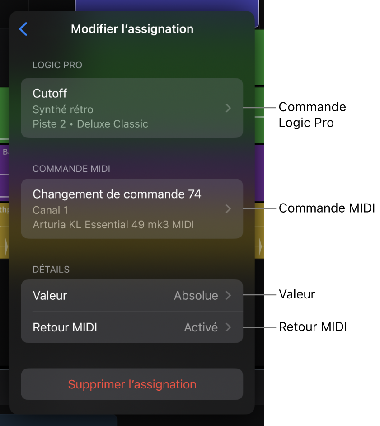Open Cutoff settings for Synthé rétro
Viewport: 380px width, 426px height.
tap(132, 108)
